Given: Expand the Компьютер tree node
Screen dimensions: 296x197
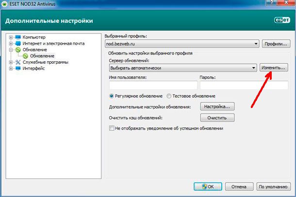Looking at the screenshot, I should [11, 37].
